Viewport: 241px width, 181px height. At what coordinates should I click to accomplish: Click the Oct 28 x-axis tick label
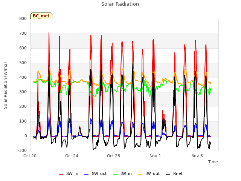pyautogui.click(x=113, y=156)
